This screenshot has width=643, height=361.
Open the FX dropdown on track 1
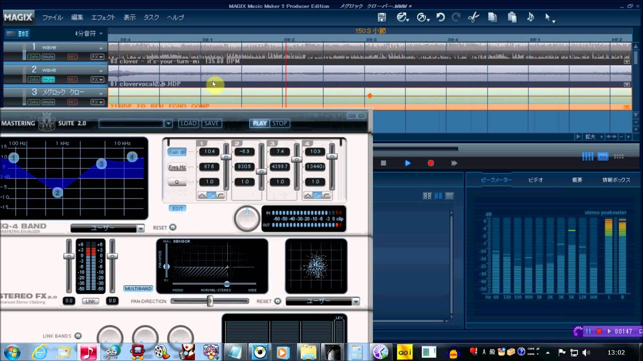tap(97, 57)
